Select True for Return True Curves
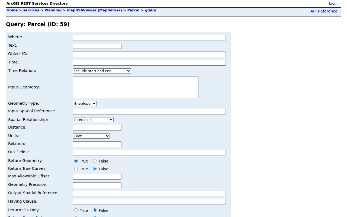This screenshot has height=217, width=347. pos(76,169)
